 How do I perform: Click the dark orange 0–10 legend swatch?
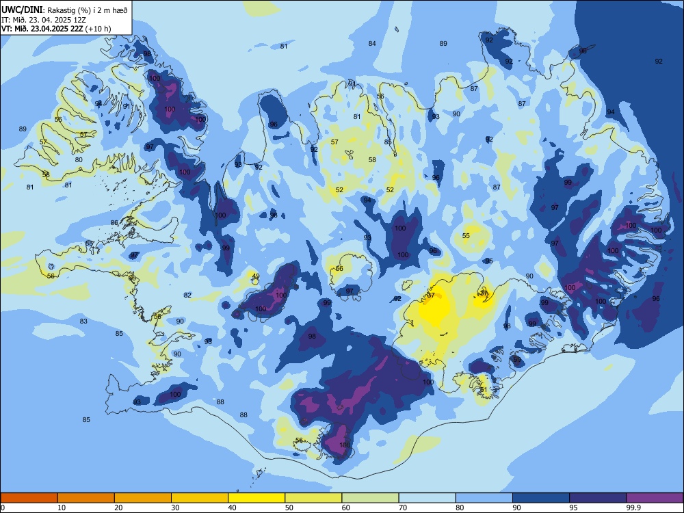click(x=29, y=498)
